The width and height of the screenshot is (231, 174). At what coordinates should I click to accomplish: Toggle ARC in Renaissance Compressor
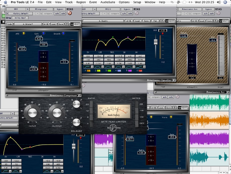24,33
